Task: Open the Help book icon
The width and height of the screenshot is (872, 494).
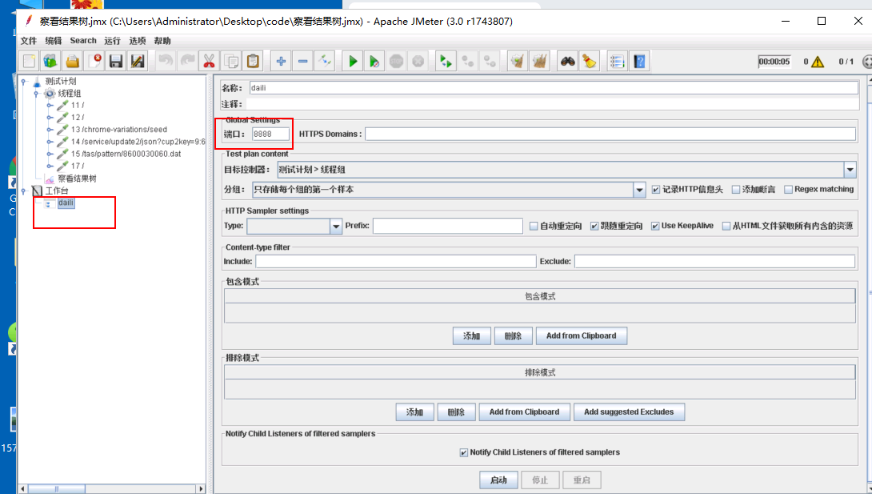Action: click(x=639, y=61)
